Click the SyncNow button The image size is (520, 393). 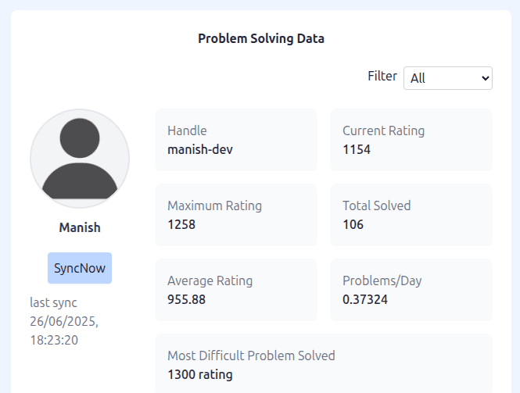[80, 268]
